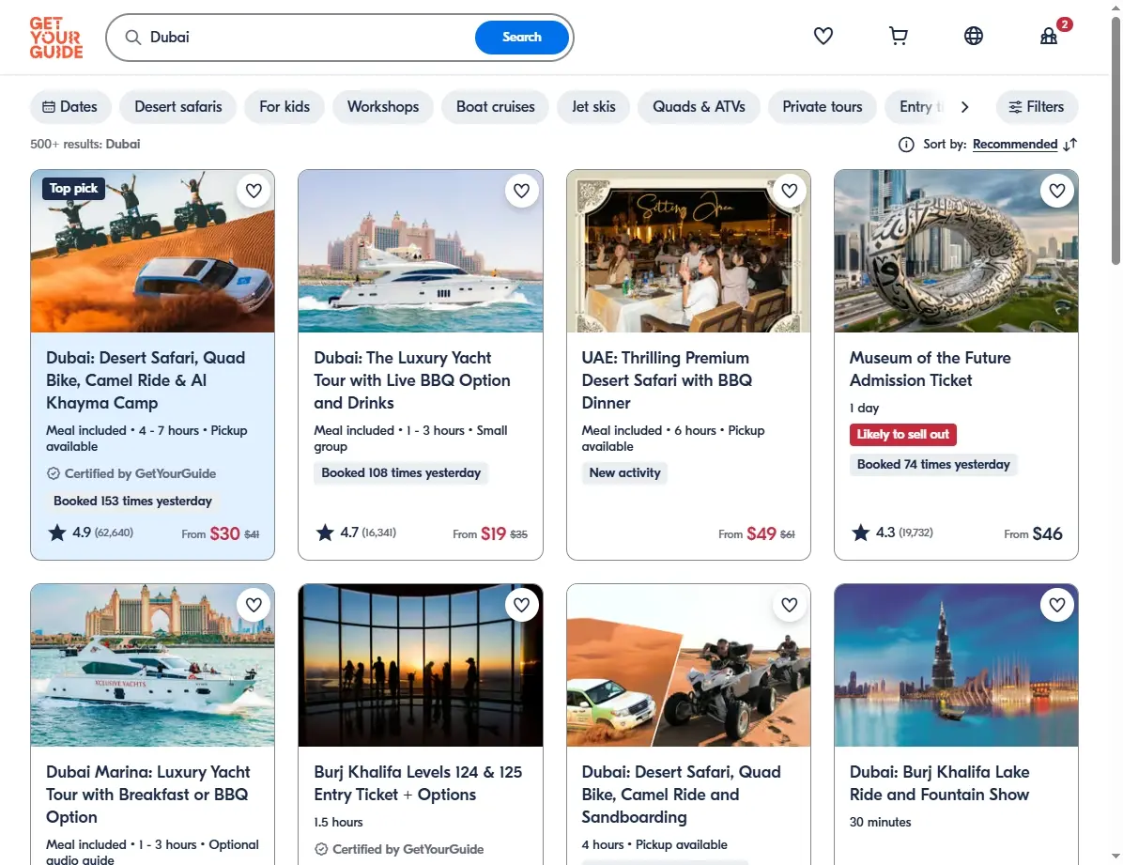Screen dimensions: 1123x865
Task: Save Burj Khalifa Levels 124 & 125 to wishlist
Action: (521, 605)
